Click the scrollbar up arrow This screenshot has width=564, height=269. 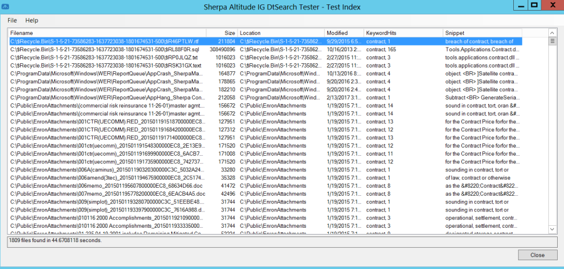pyautogui.click(x=553, y=32)
